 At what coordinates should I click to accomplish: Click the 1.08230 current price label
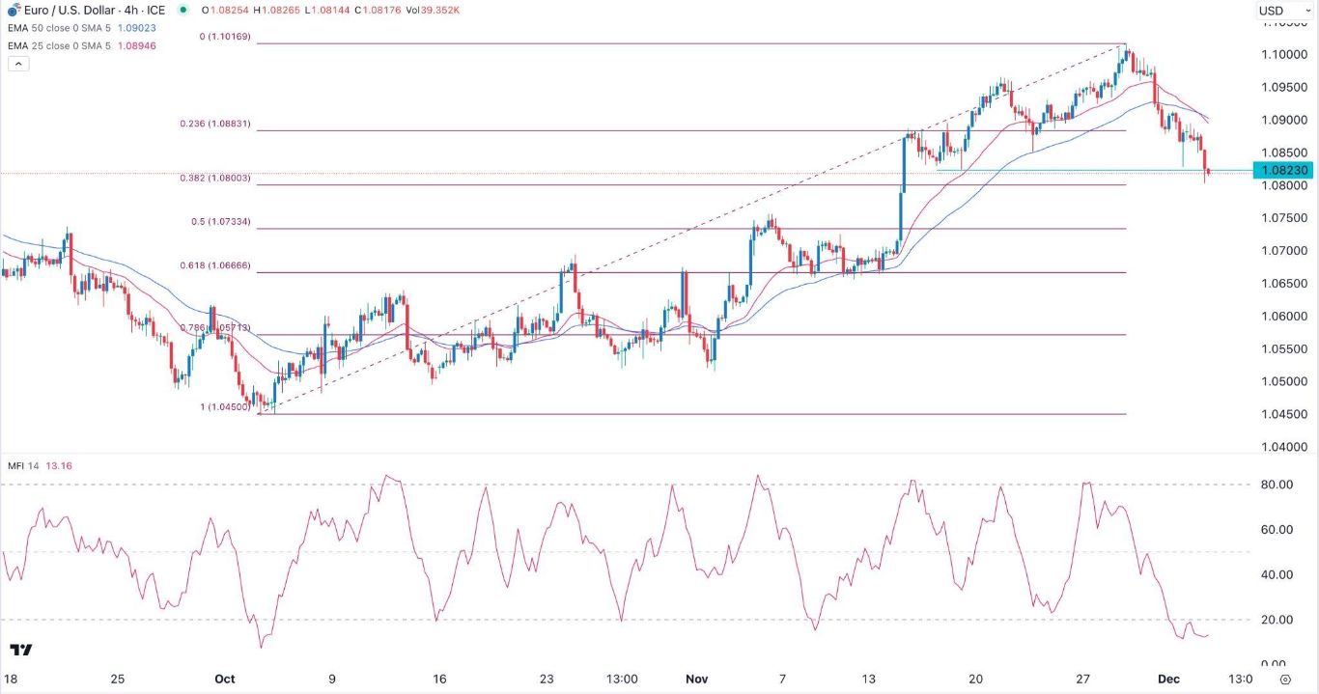pos(1283,170)
